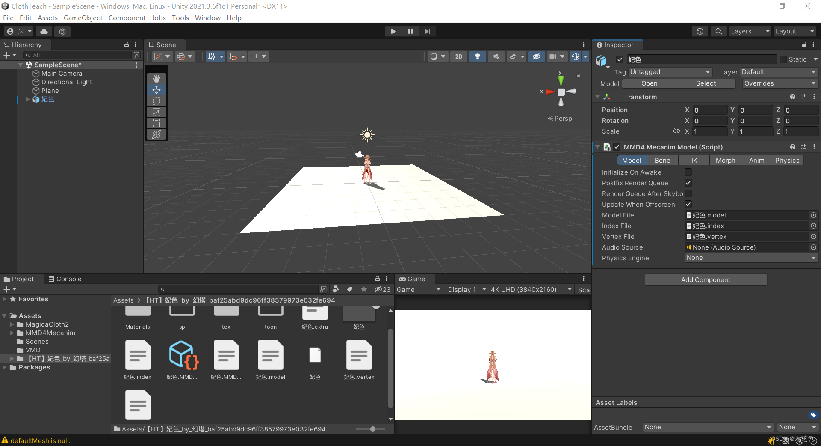Image resolution: width=821 pixels, height=446 pixels.
Task: Expand the 妃色 object in Hierarchy
Action: 28,99
